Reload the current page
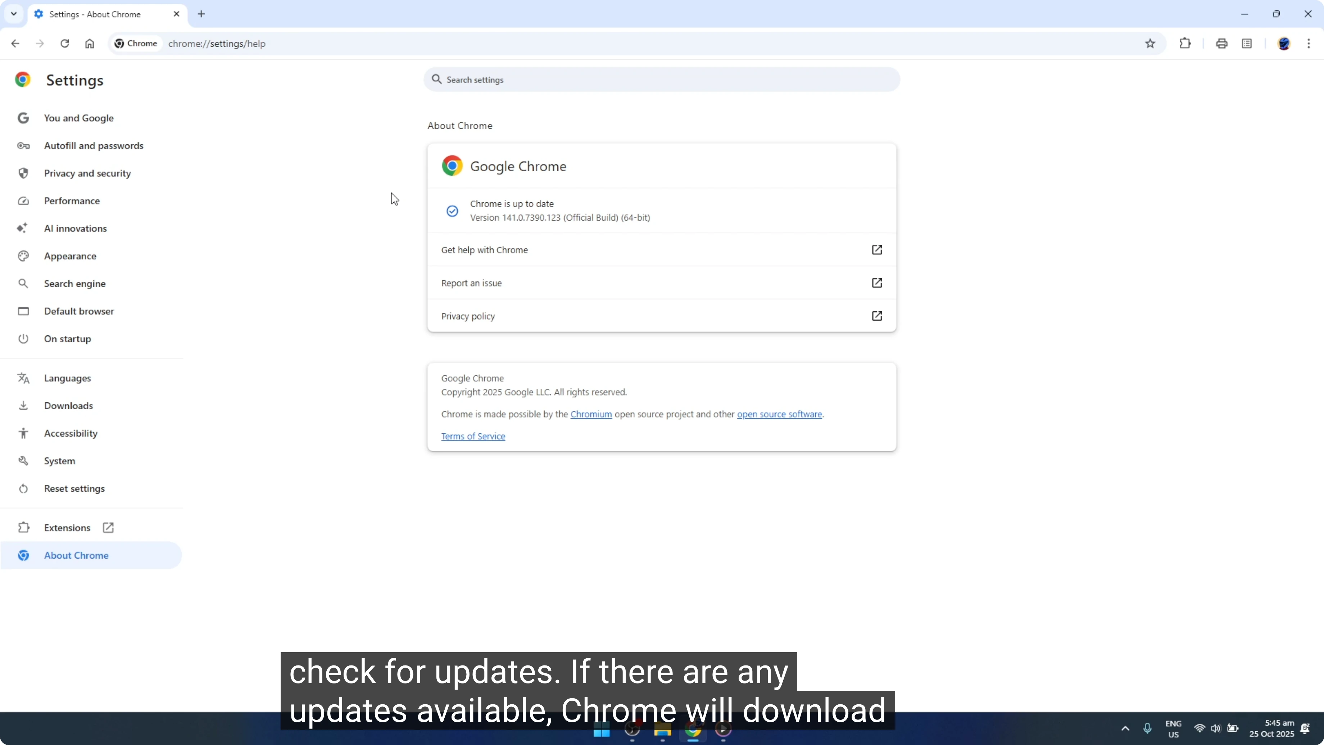The image size is (1324, 745). 65,44
